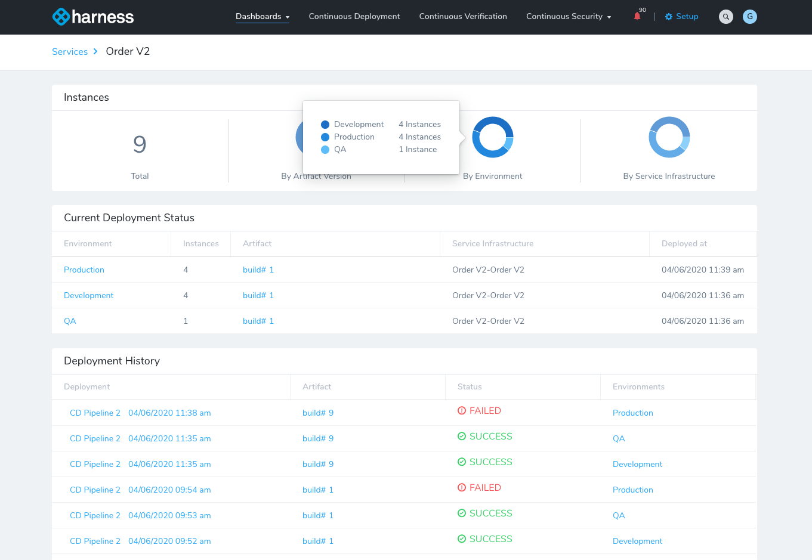Click the Development color dot in legend

point(325,125)
